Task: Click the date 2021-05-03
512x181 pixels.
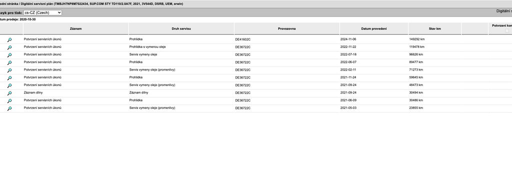Action: [x=348, y=108]
